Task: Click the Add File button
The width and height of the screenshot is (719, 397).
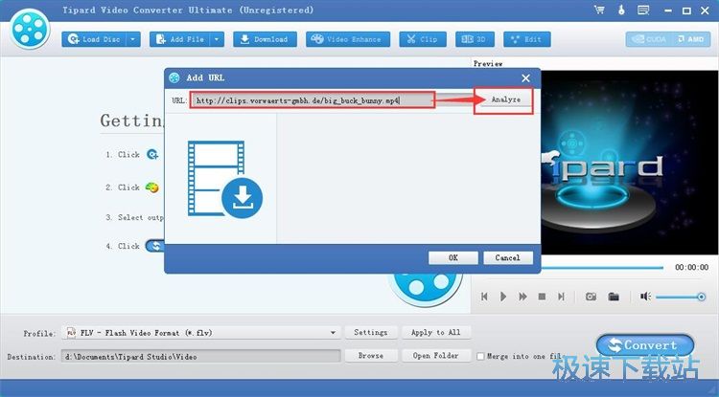Action: [x=180, y=39]
